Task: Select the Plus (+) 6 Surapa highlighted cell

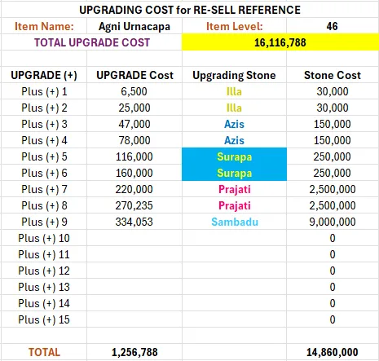Action: (234, 173)
